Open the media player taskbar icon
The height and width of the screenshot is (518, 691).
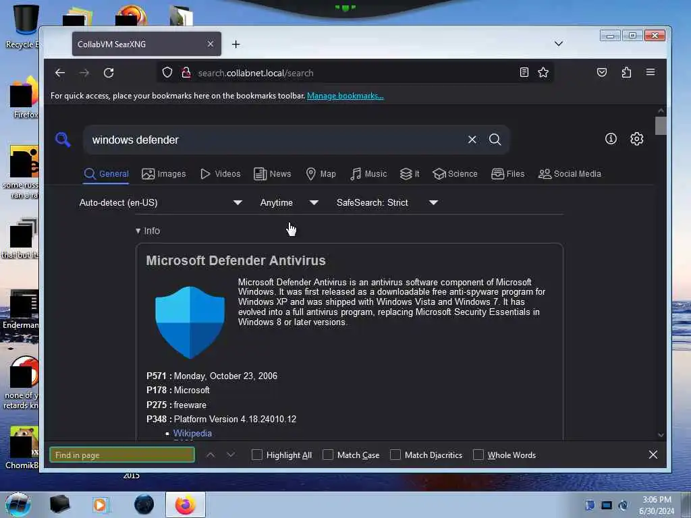click(101, 505)
